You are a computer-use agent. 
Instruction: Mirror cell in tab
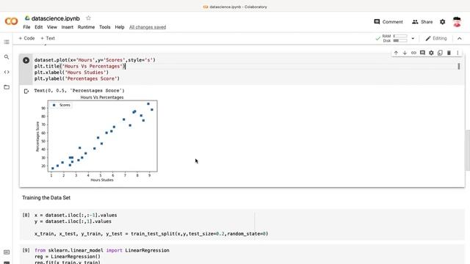tap(440, 53)
